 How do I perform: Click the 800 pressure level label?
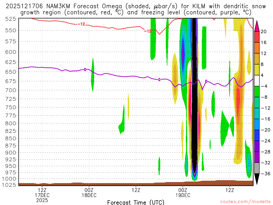click(11, 123)
